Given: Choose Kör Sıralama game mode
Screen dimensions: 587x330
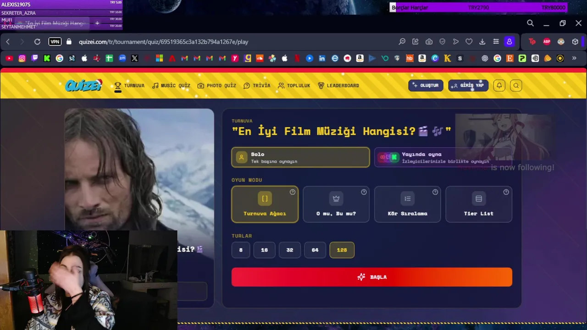Looking at the screenshot, I should point(407,204).
